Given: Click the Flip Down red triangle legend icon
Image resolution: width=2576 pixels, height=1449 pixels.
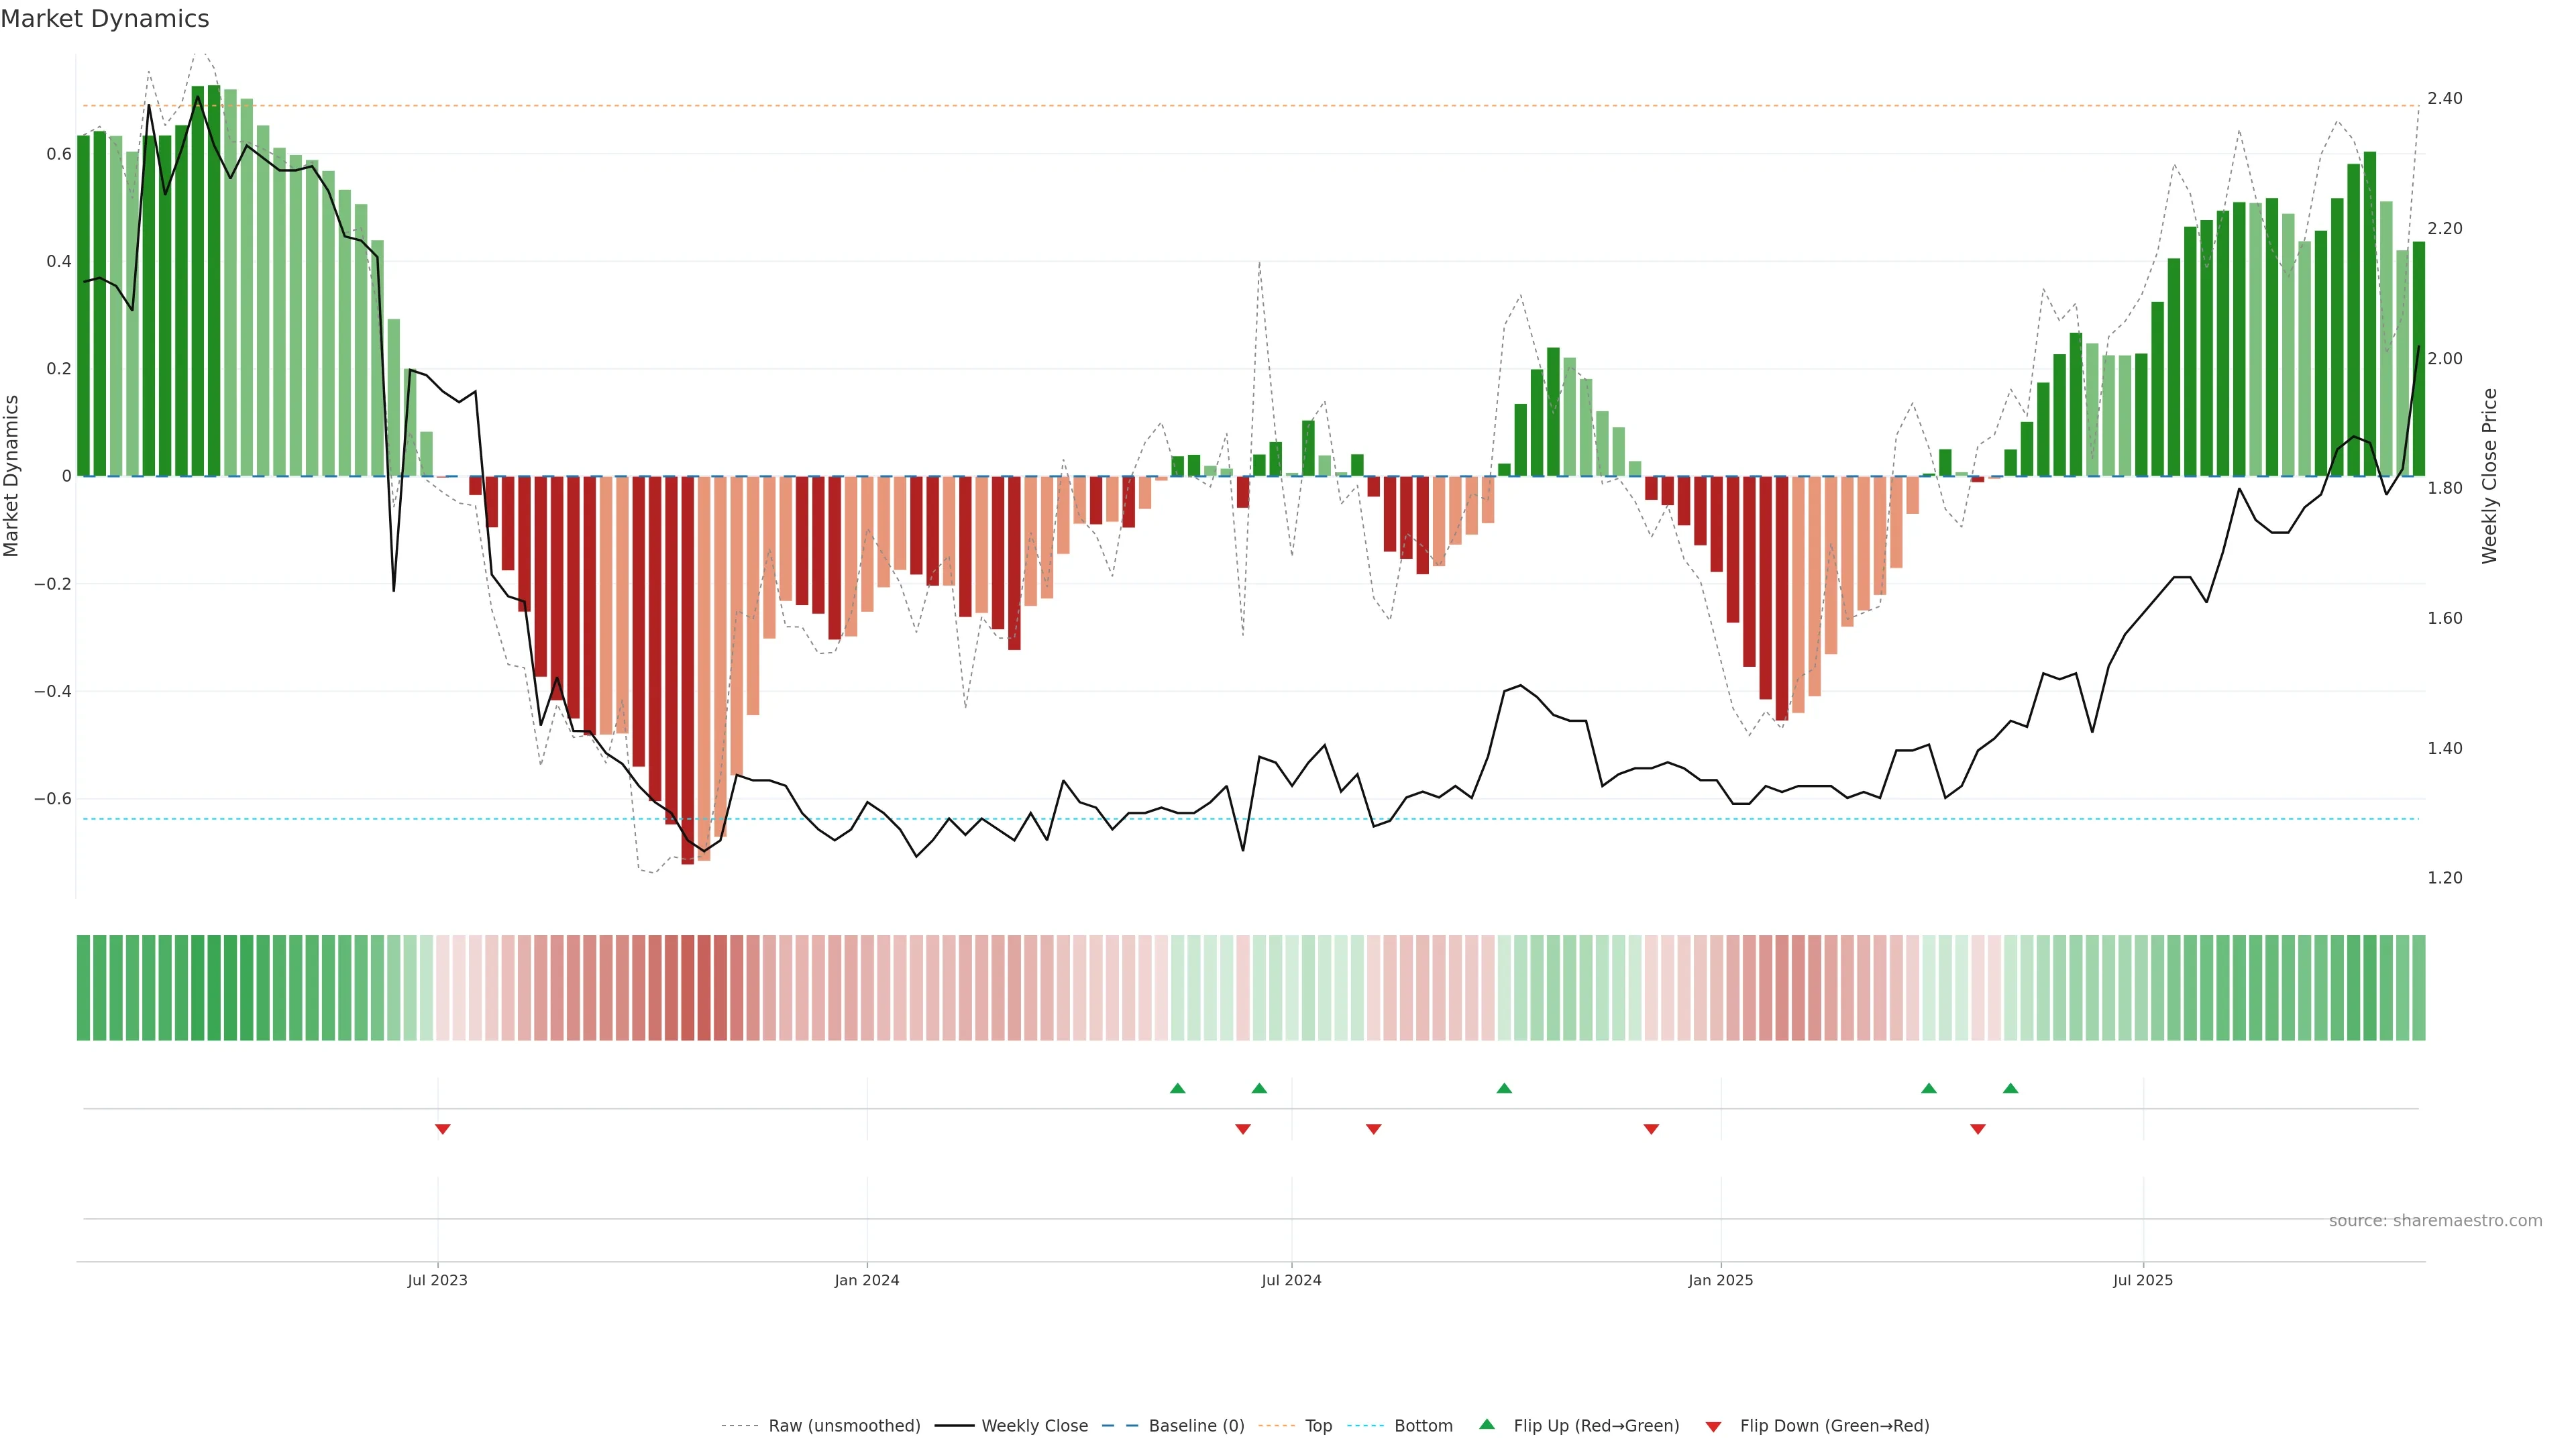Looking at the screenshot, I should 1713,1426.
